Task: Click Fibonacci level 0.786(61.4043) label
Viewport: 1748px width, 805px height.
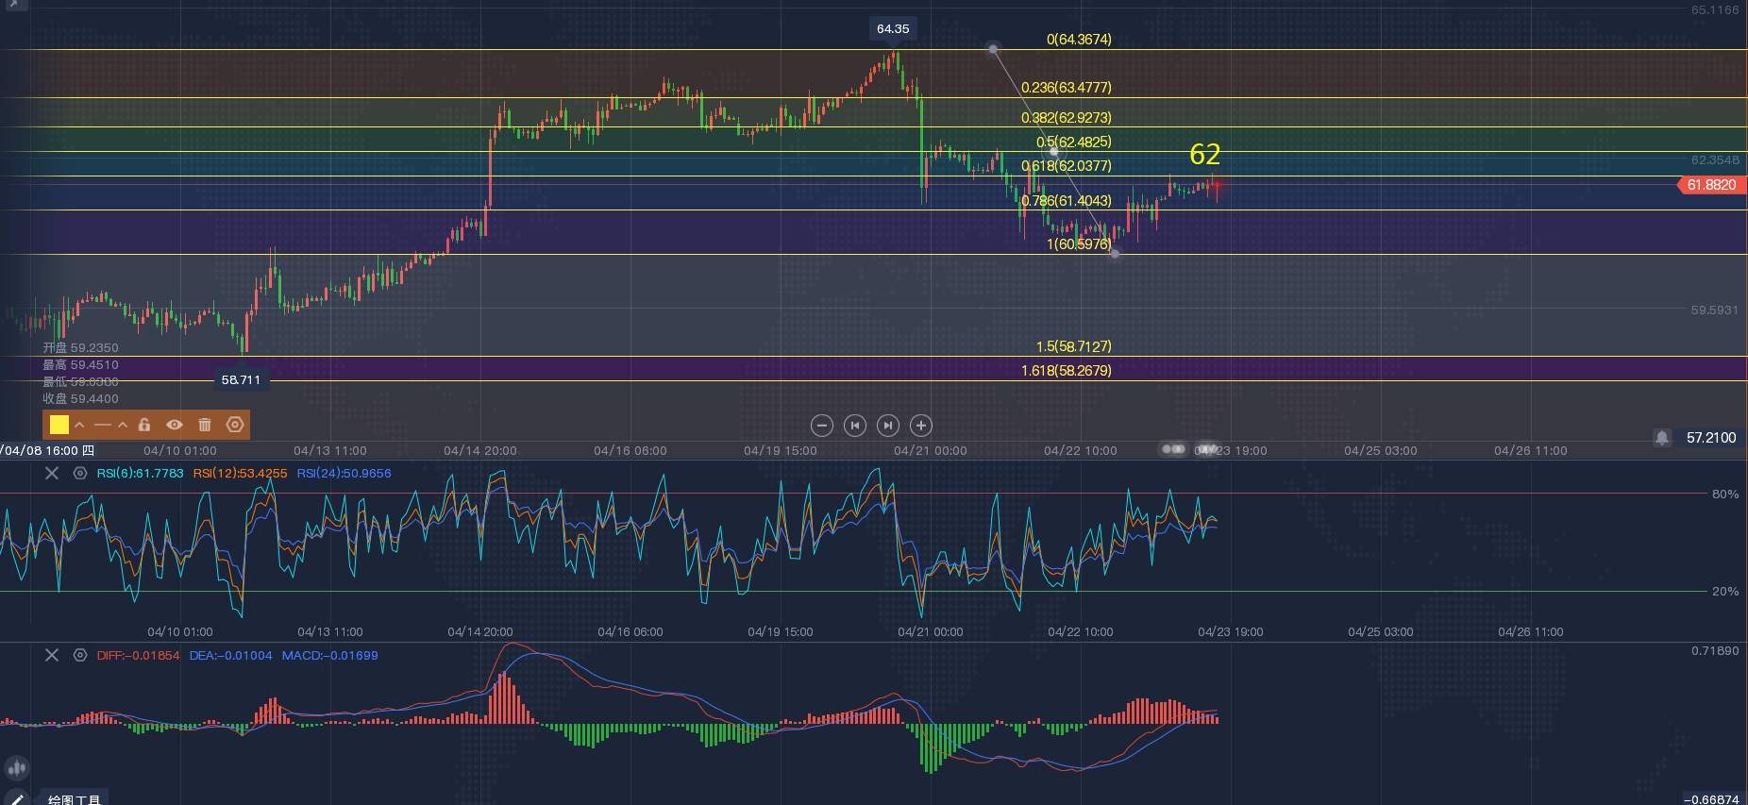Action: [1067, 201]
